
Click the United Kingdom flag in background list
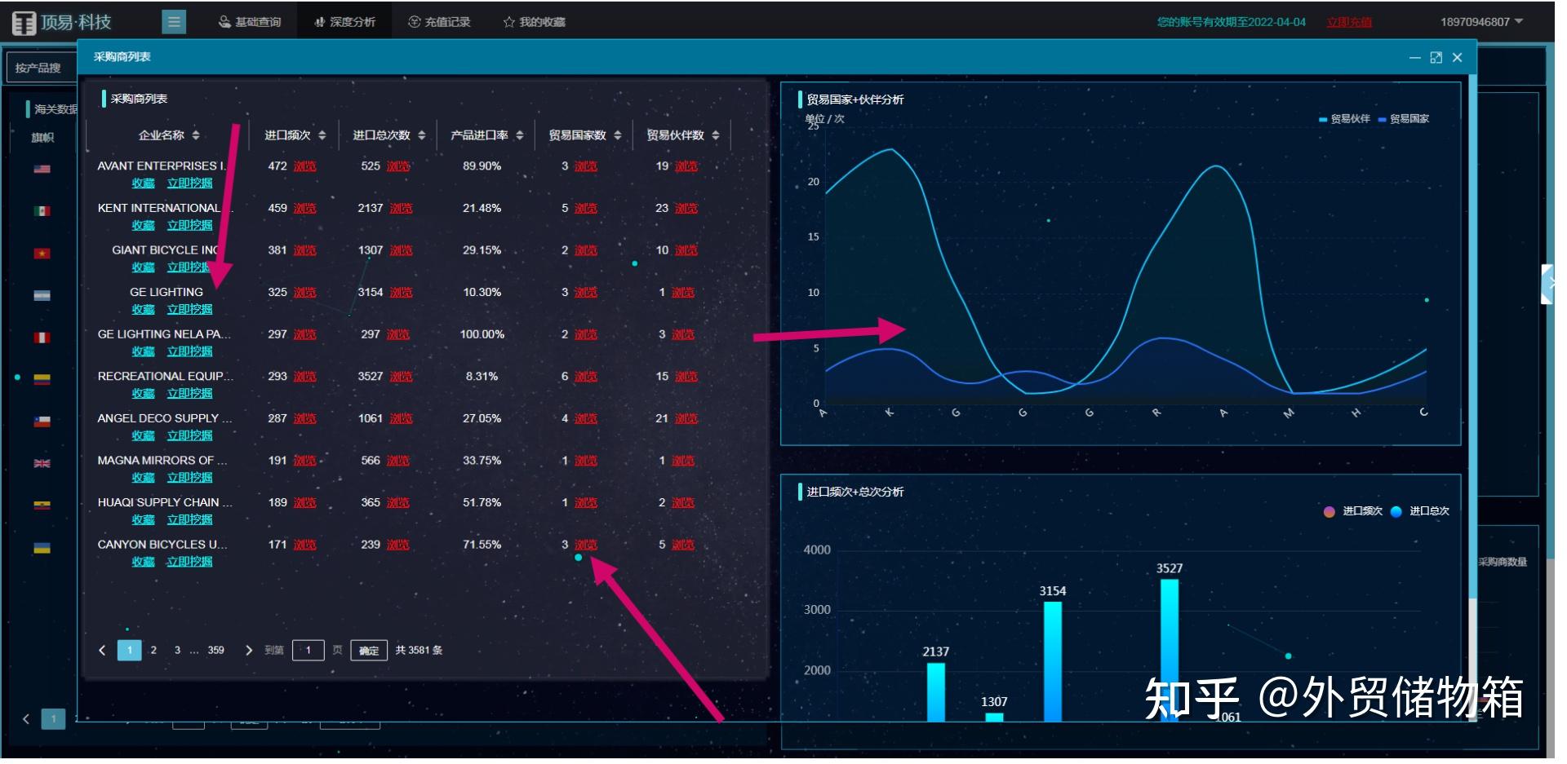[42, 464]
